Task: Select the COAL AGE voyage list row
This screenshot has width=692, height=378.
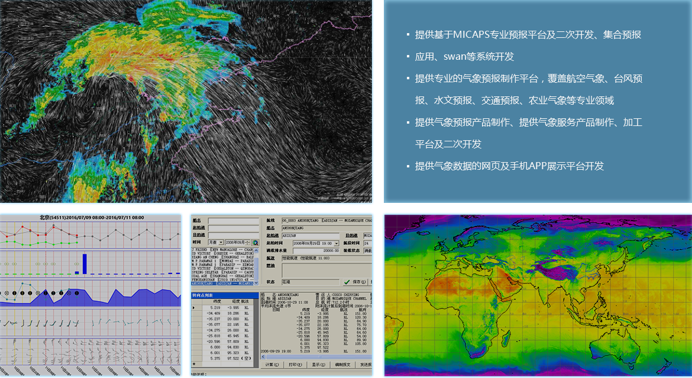Action: pyautogui.click(x=222, y=276)
